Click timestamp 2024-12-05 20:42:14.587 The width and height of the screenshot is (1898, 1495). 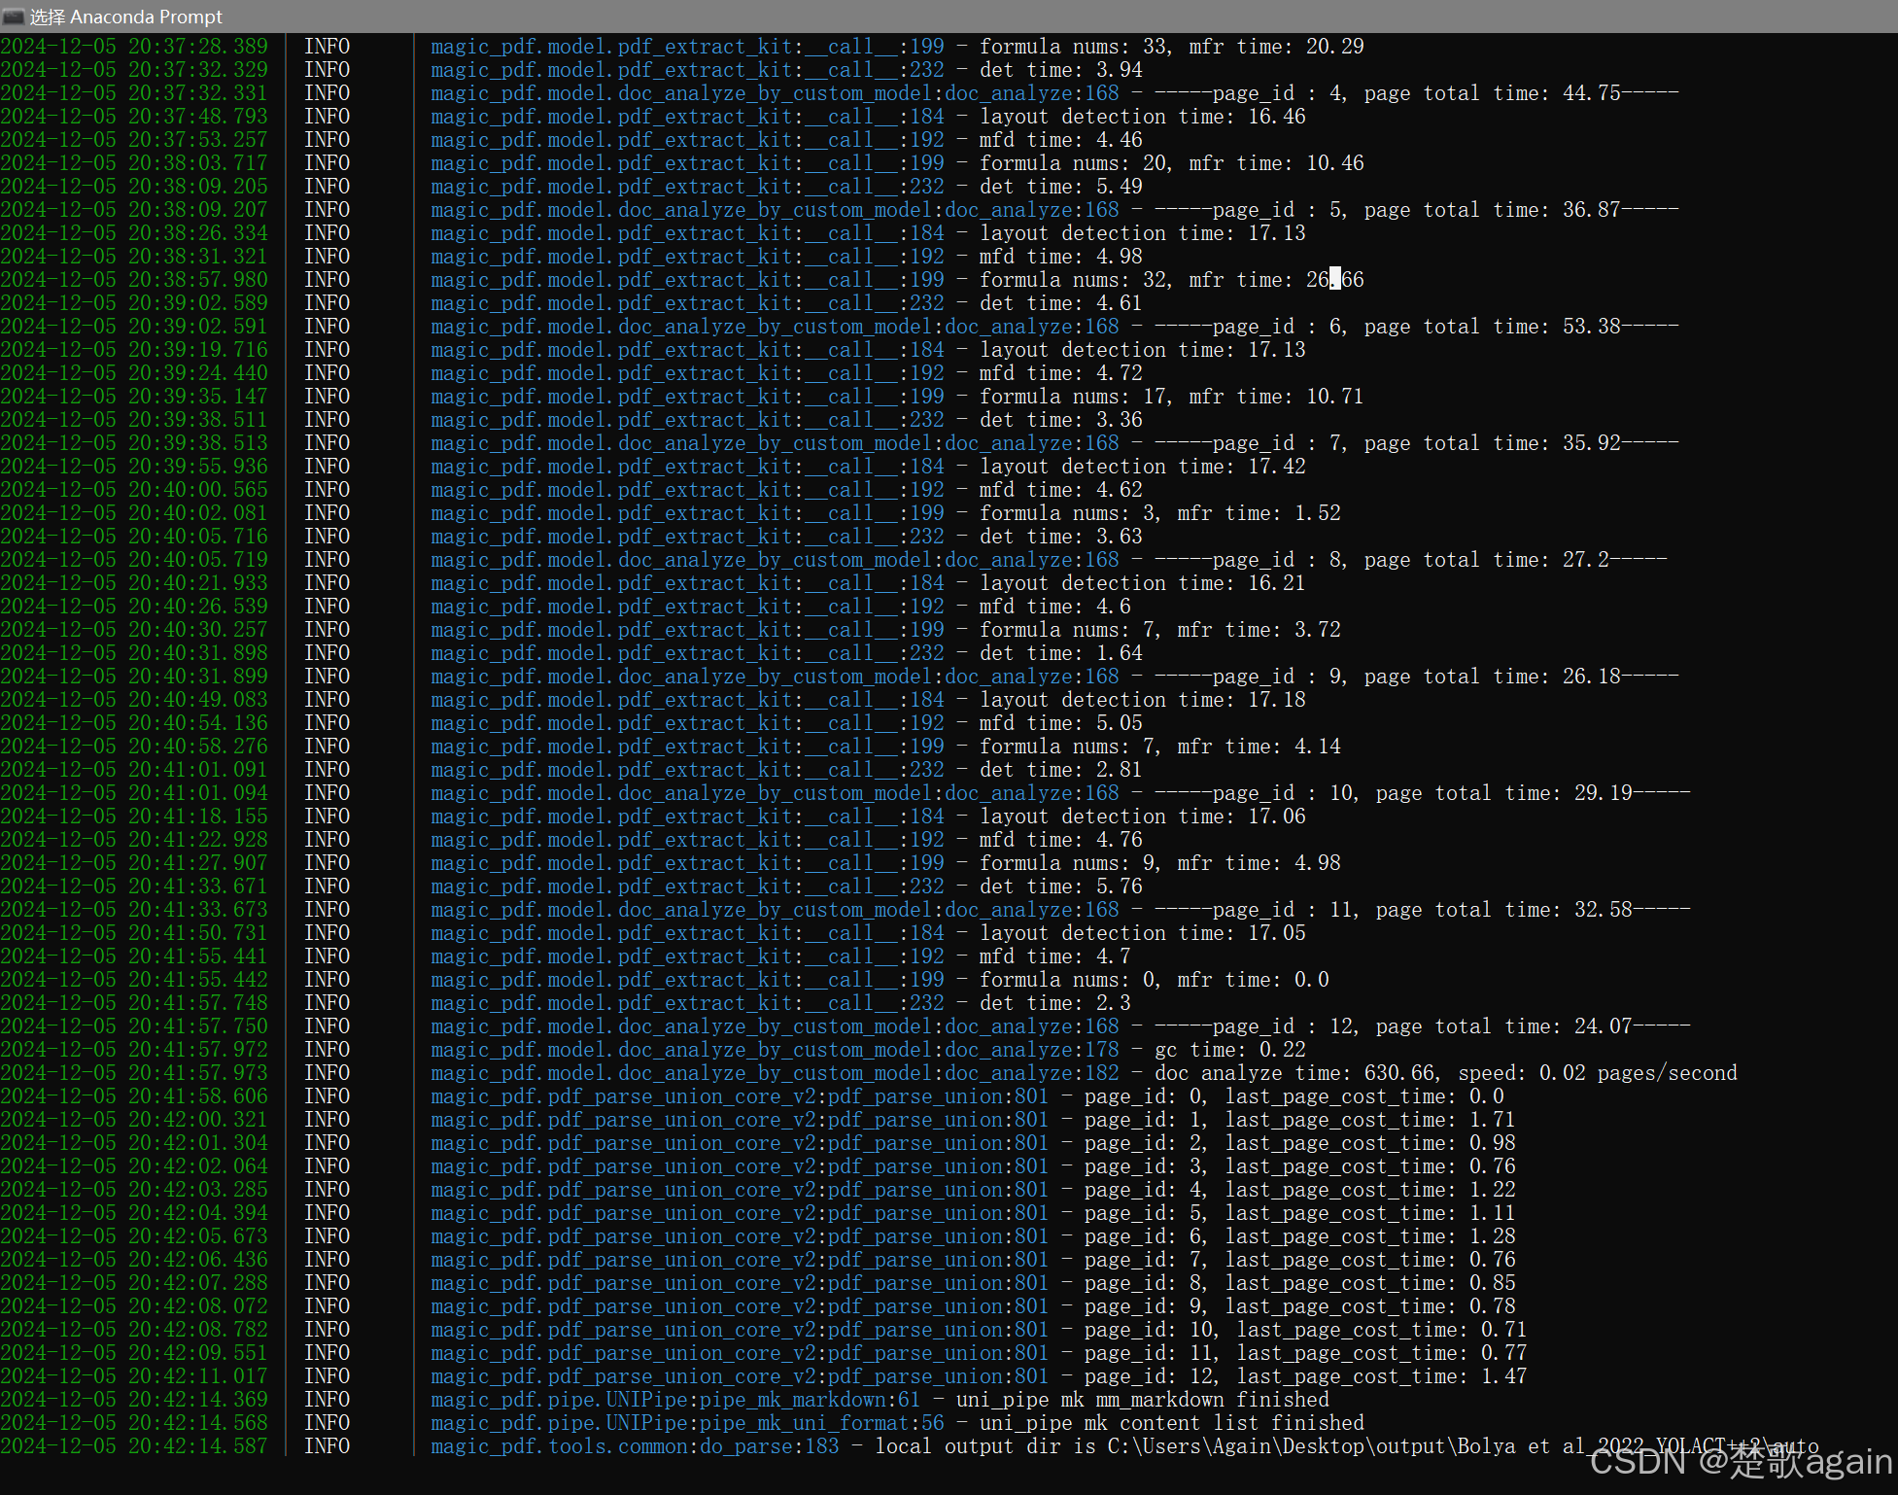click(x=134, y=1446)
